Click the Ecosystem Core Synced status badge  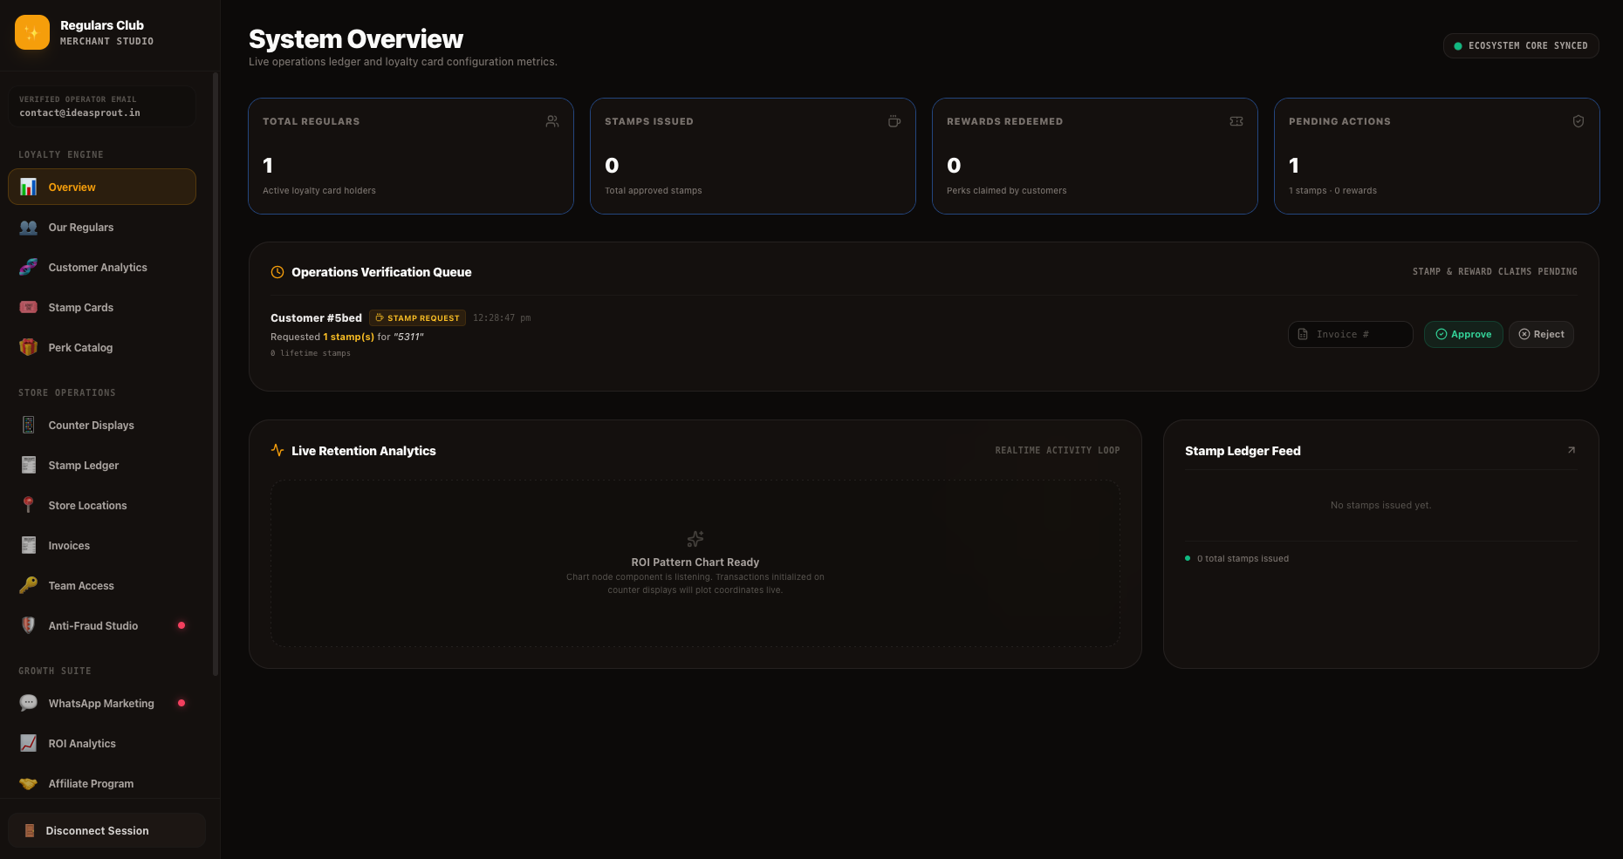click(x=1521, y=45)
